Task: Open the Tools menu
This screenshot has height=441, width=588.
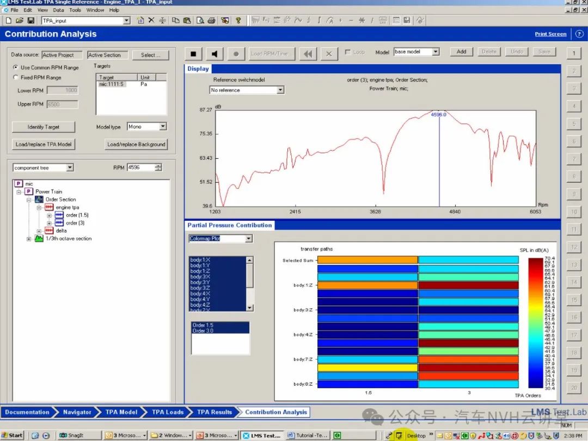Action: coord(75,10)
